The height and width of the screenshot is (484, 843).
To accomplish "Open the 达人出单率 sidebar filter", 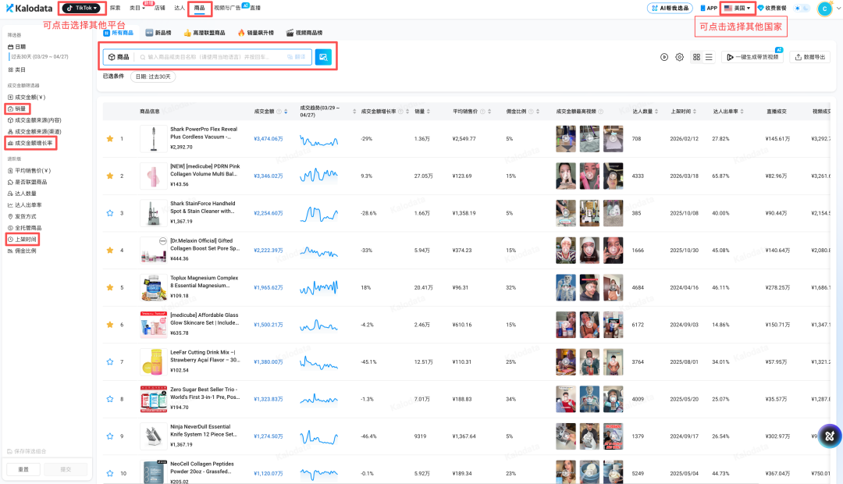I will click(x=25, y=205).
